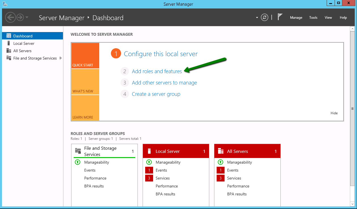Select the WHAT'S NEW tile
The image size is (357, 209).
click(85, 82)
